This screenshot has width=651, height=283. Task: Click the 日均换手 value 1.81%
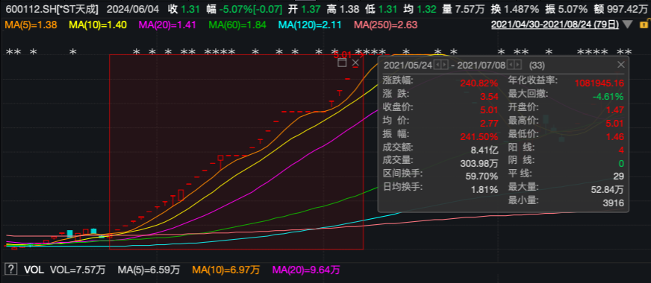[484, 190]
